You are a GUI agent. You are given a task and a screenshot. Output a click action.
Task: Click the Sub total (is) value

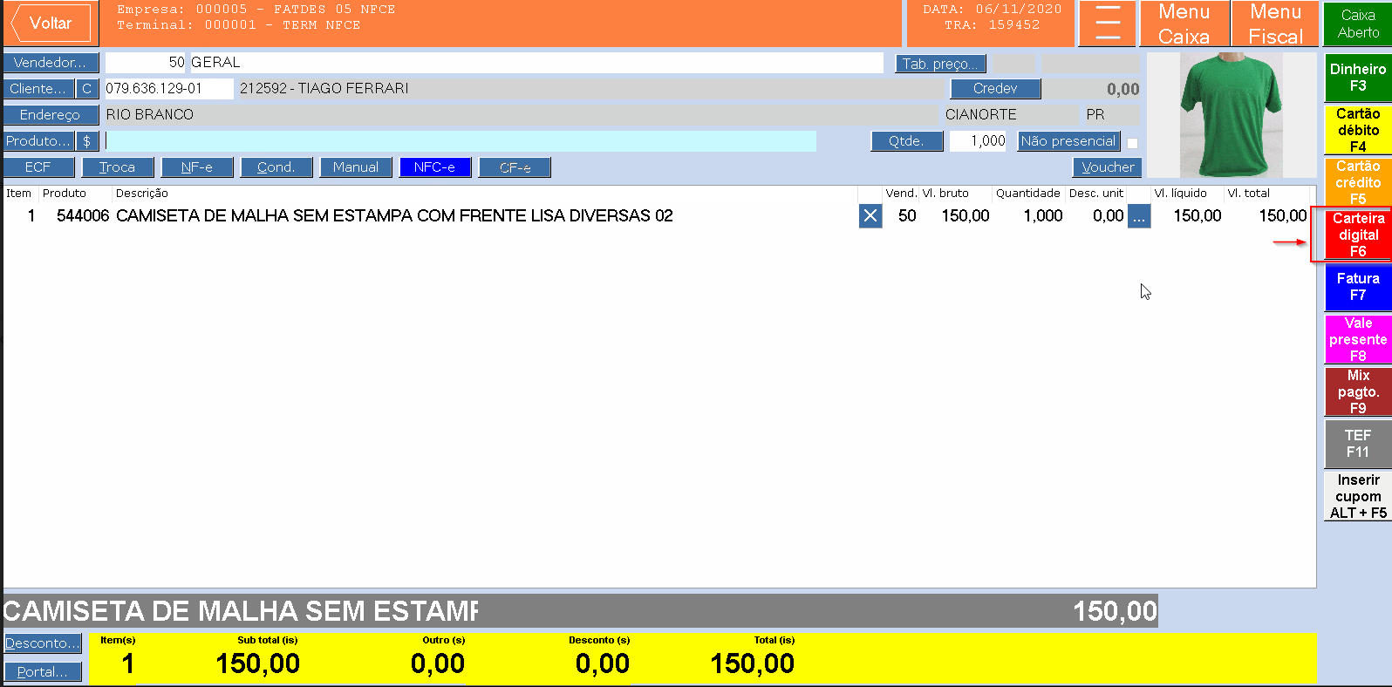pyautogui.click(x=258, y=664)
